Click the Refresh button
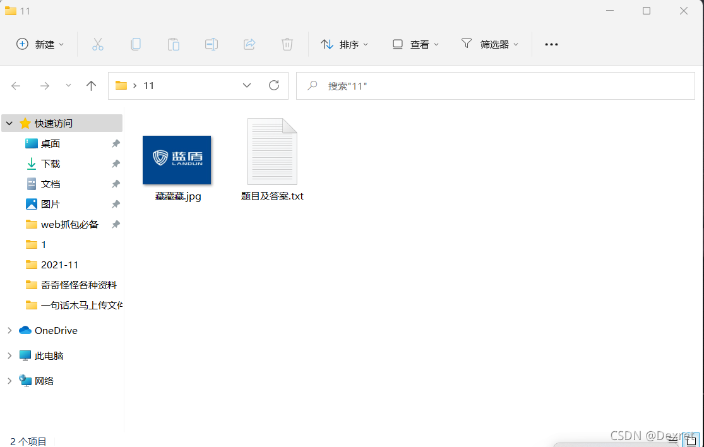The width and height of the screenshot is (704, 447). point(274,85)
